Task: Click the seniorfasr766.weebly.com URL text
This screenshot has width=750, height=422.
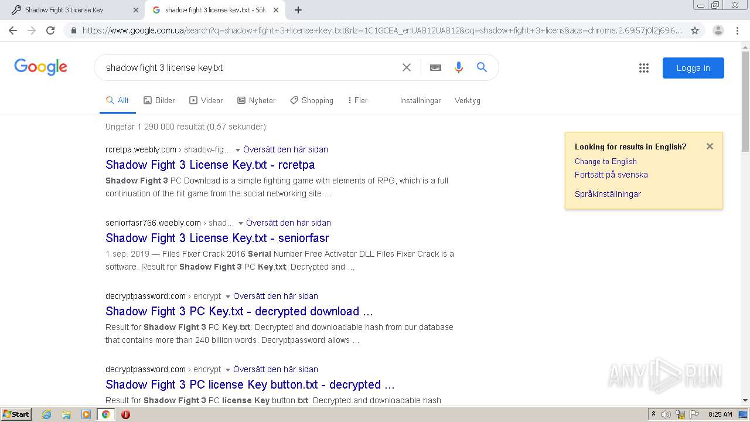Action: coord(153,223)
